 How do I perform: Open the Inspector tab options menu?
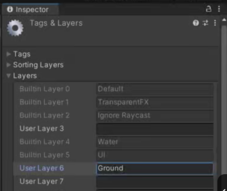pos(219,9)
